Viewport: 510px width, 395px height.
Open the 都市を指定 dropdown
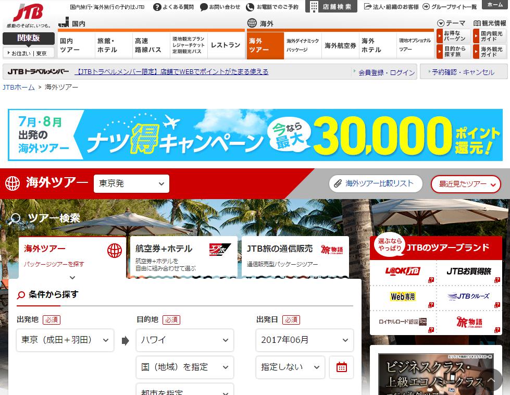point(185,389)
